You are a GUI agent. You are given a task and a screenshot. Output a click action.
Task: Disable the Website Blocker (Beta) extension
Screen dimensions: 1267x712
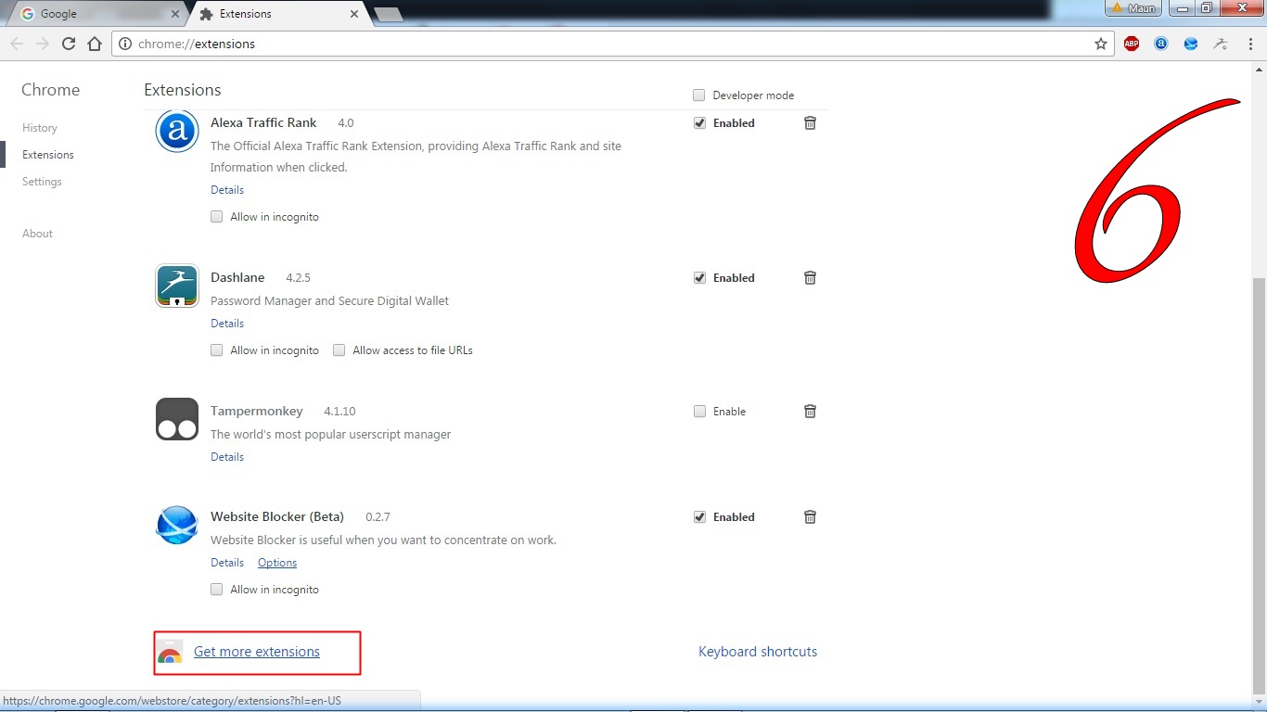click(699, 517)
